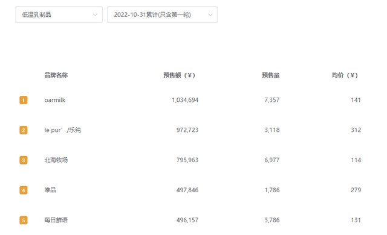Sort by 均价 (¥) column header
This screenshot has width=387, height=235.
click(345, 75)
